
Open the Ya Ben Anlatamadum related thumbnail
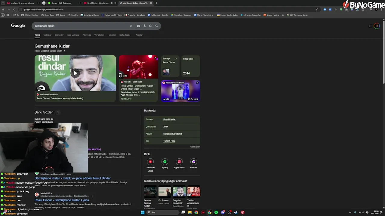193,191
